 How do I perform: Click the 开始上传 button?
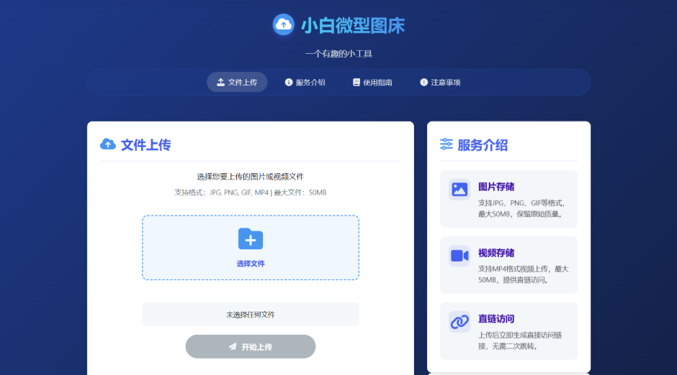point(251,346)
